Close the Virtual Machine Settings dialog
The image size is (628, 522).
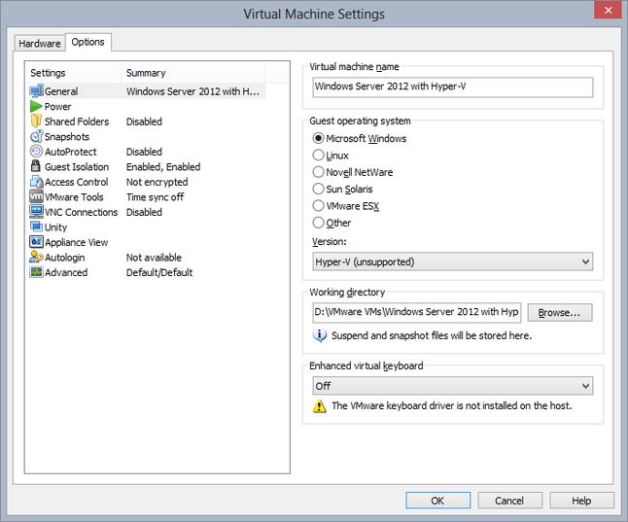[608, 10]
